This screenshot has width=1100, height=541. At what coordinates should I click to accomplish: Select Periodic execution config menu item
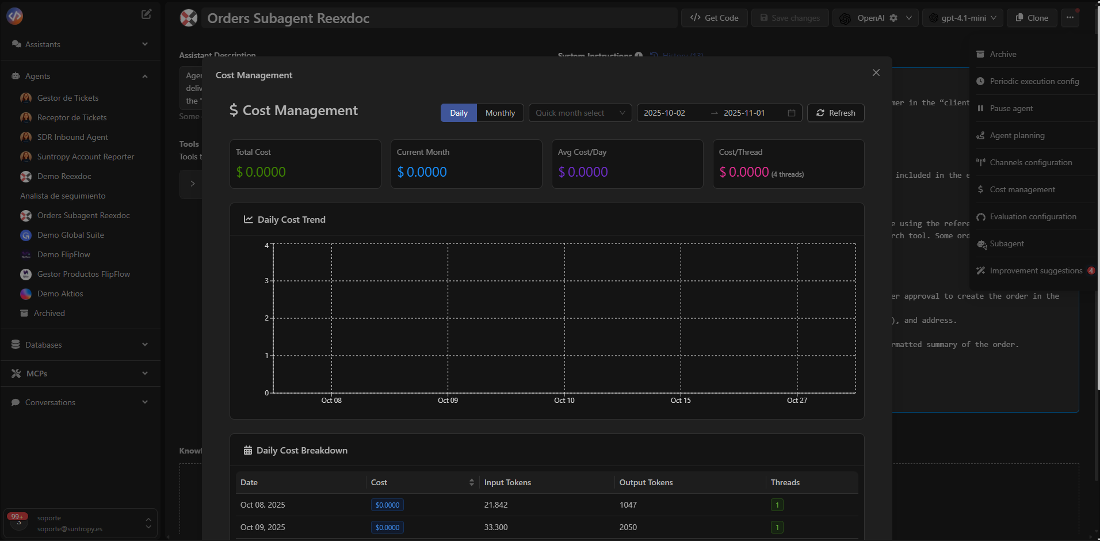pyautogui.click(x=1034, y=81)
